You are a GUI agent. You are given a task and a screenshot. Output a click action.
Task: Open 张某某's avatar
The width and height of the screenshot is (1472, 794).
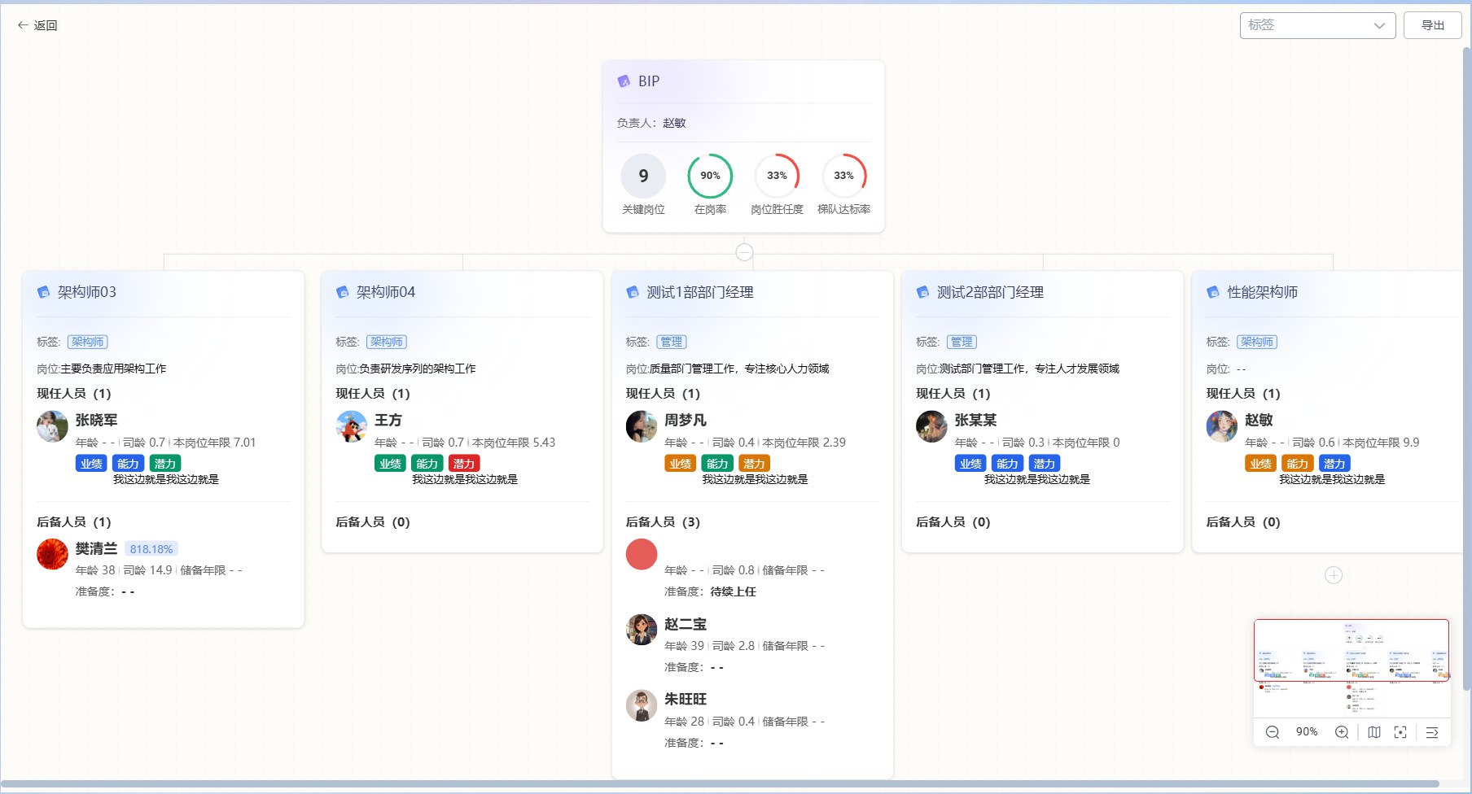pyautogui.click(x=931, y=426)
